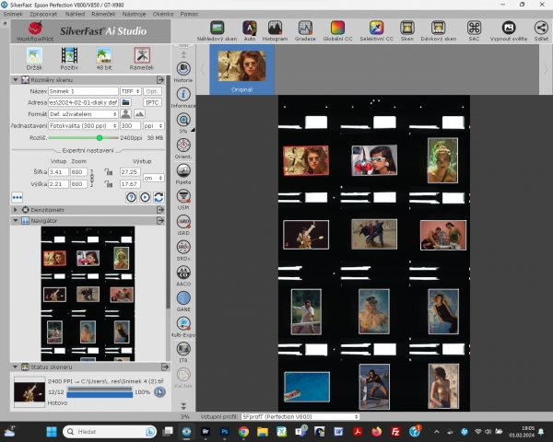Select portrait orientation icon
553x442 pixels.
click(x=125, y=114)
